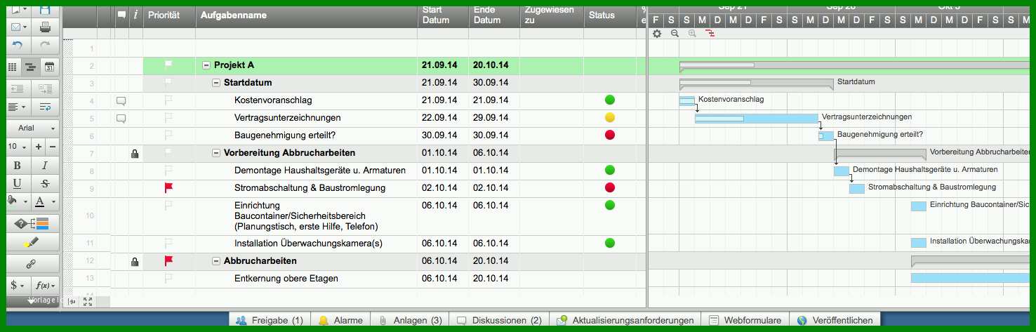Open the Anlagen (3) tab

pyautogui.click(x=410, y=320)
